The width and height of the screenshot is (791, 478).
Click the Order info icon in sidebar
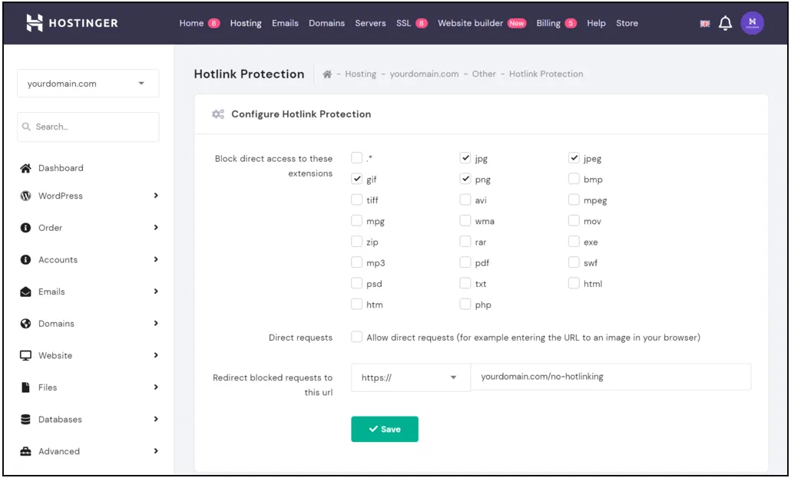pyautogui.click(x=25, y=228)
